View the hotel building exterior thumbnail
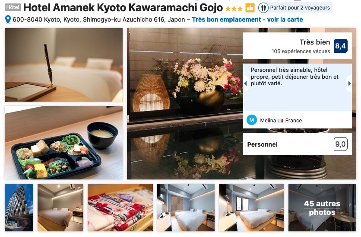The image size is (361, 237). click(x=19, y=208)
